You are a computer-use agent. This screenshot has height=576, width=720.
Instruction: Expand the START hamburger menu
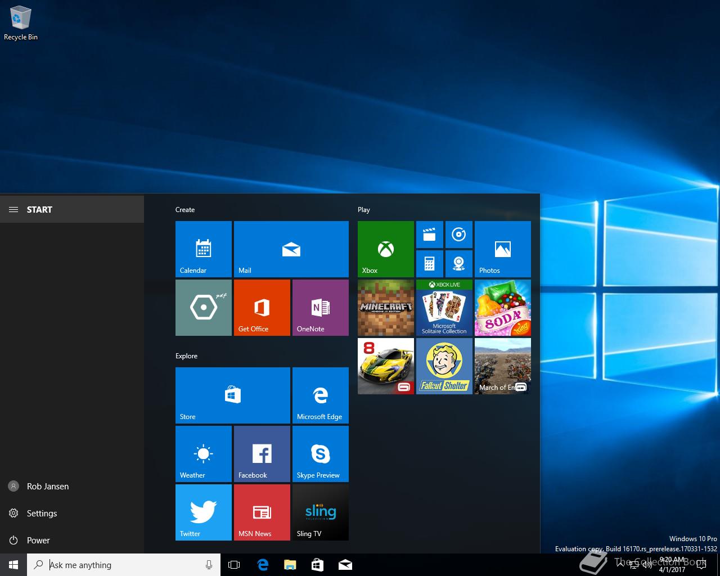click(x=13, y=209)
